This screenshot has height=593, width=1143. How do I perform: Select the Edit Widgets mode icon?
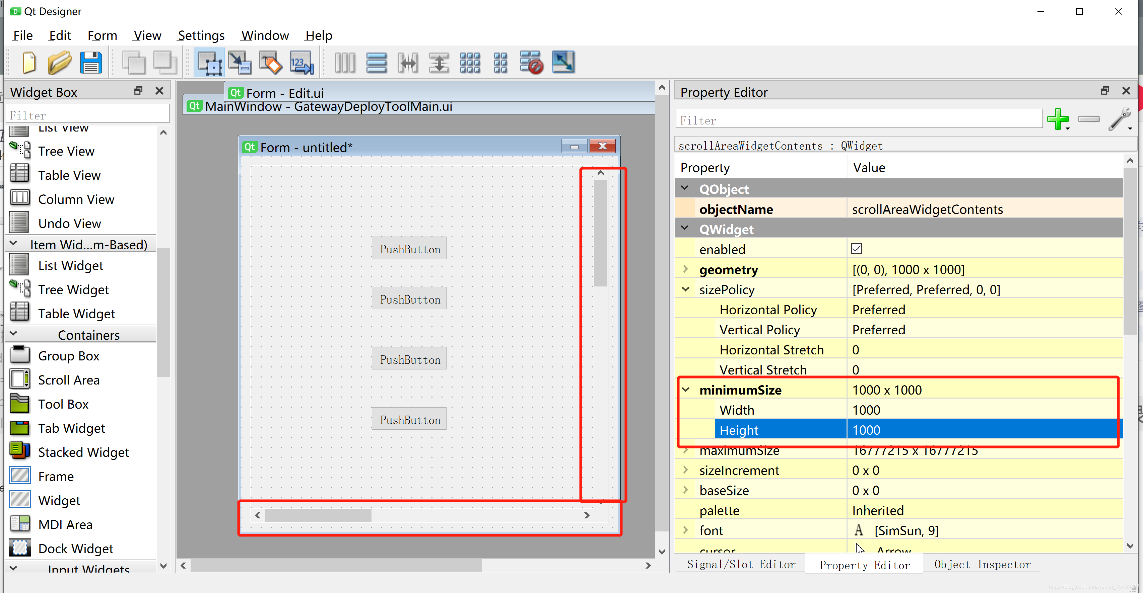point(209,63)
